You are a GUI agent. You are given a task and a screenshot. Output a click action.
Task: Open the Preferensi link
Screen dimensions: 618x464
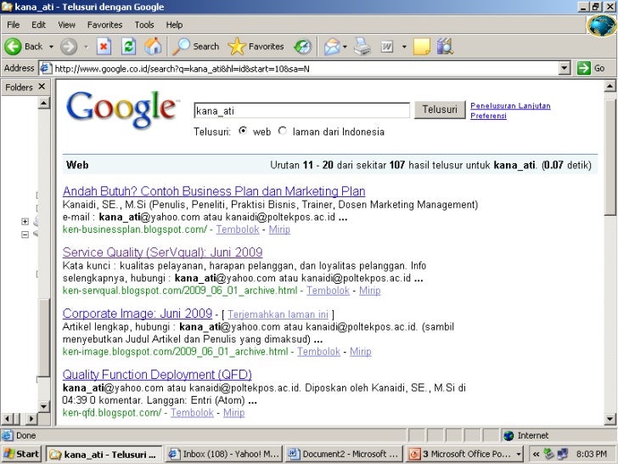[x=488, y=116]
